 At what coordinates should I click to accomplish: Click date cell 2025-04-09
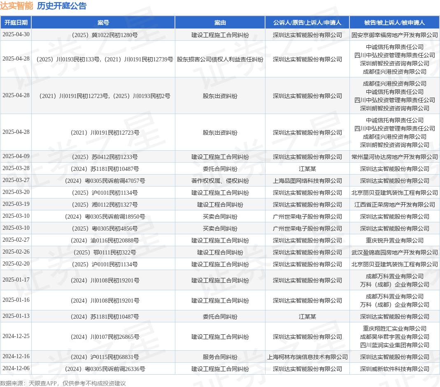point(16,156)
